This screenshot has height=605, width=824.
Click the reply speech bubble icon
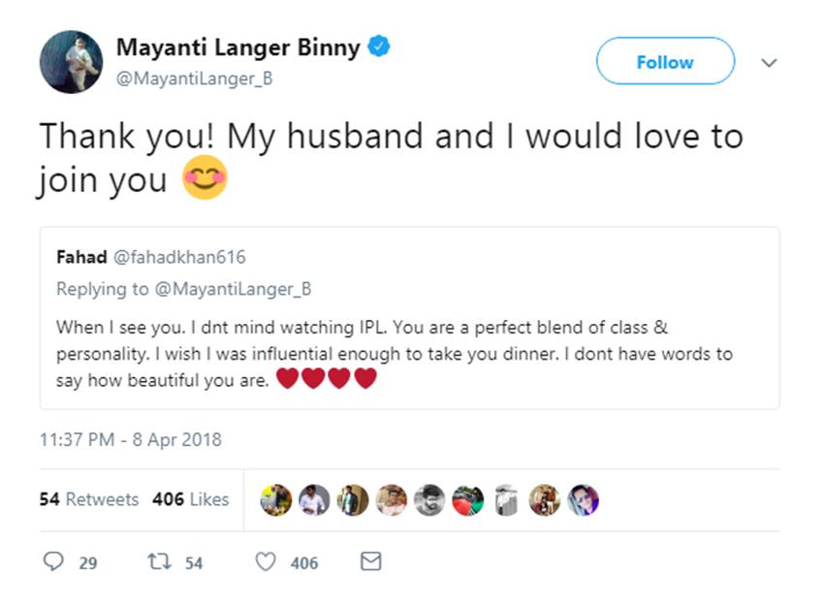coord(54,562)
